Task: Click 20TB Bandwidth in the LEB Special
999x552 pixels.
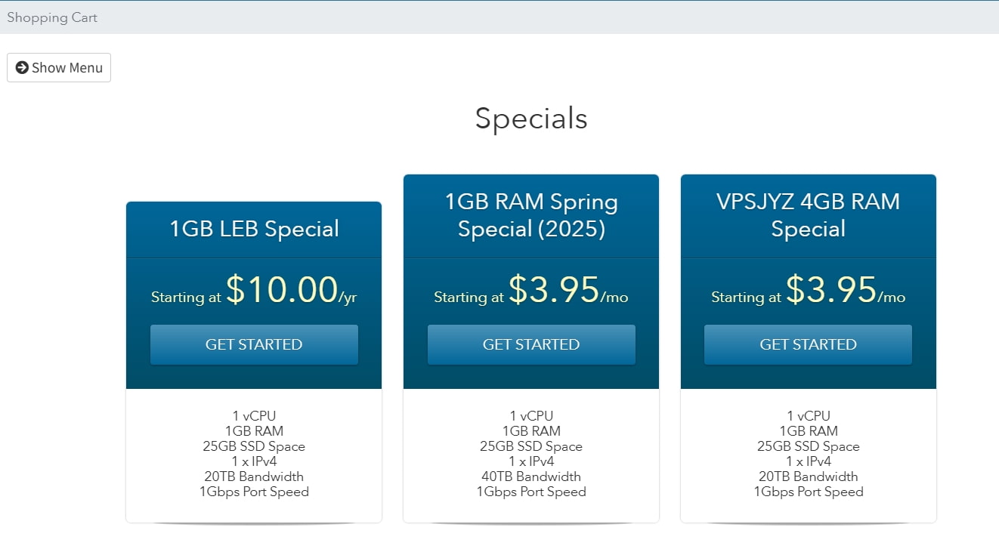Action: point(254,476)
